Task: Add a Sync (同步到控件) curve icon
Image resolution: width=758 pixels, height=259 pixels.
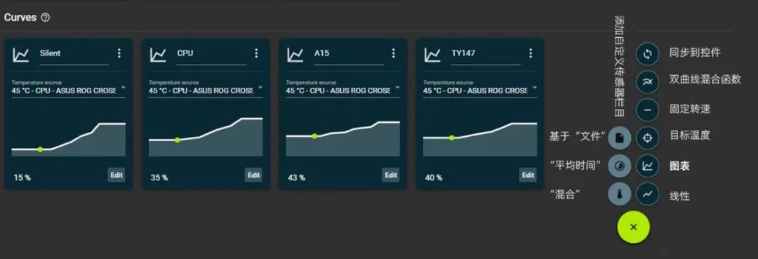Action: click(648, 53)
